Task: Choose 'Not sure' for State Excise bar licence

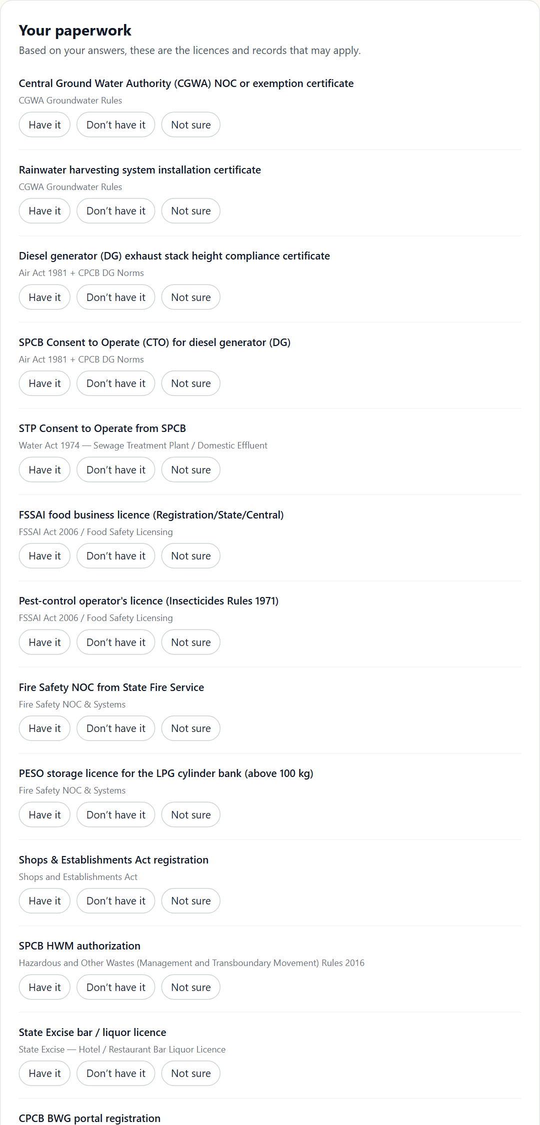Action: (191, 1073)
